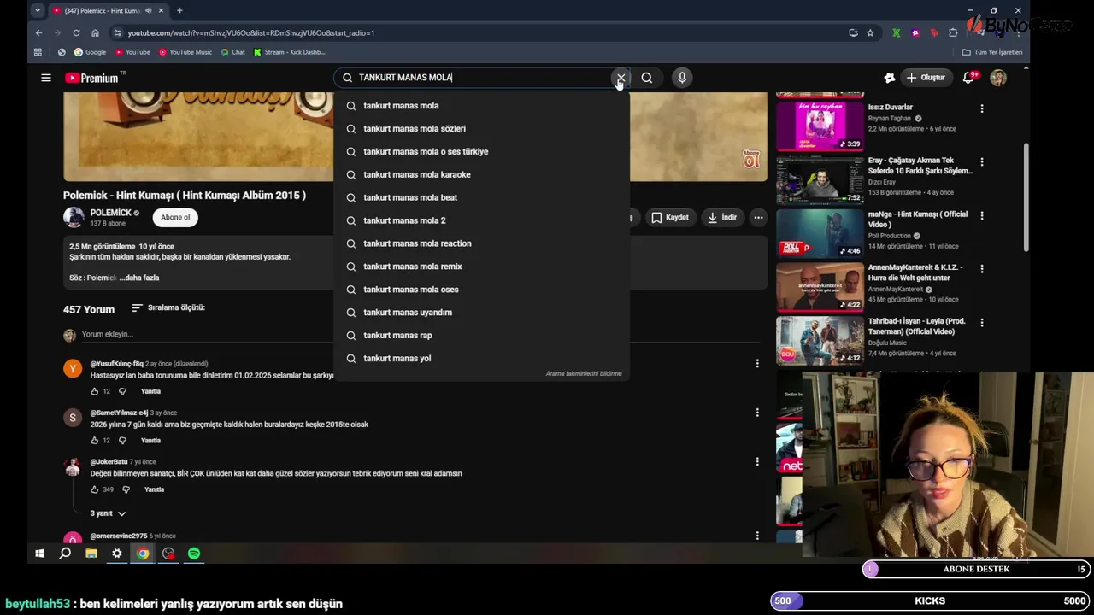This screenshot has height=615, width=1094.
Task: Open options menu for SametYılmaz-c4j's comment
Action: pyautogui.click(x=757, y=413)
